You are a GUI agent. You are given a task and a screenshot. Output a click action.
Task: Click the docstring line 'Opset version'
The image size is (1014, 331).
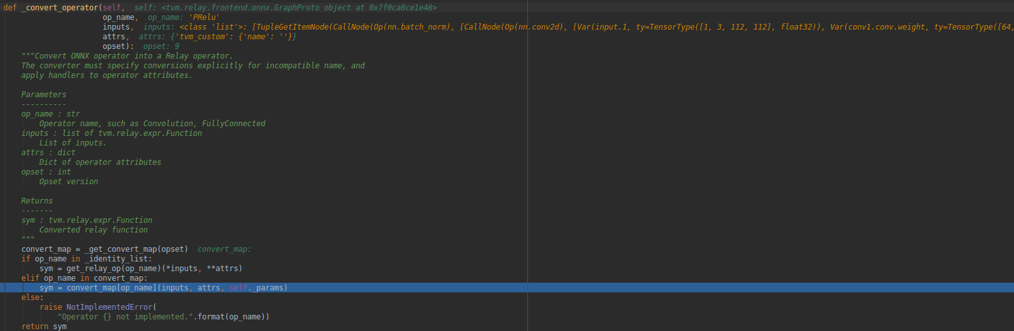(x=69, y=182)
